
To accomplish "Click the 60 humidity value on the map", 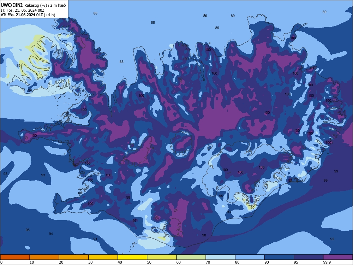I will [x=252, y=207].
